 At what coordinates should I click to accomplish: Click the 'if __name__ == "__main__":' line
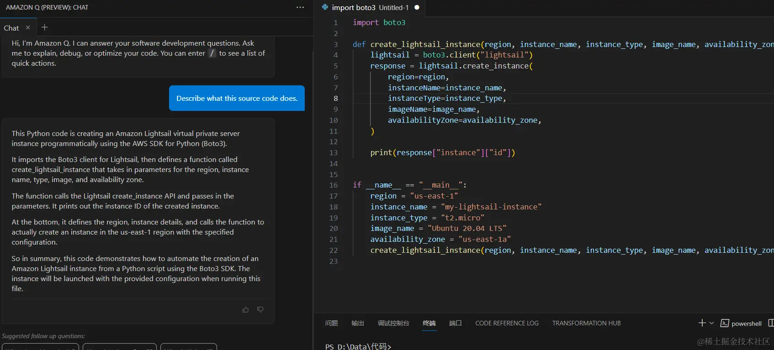[x=410, y=185]
